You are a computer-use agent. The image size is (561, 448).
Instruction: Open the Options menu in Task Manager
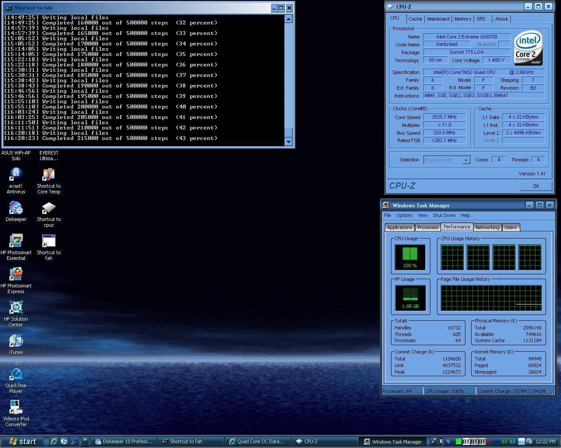[404, 215]
